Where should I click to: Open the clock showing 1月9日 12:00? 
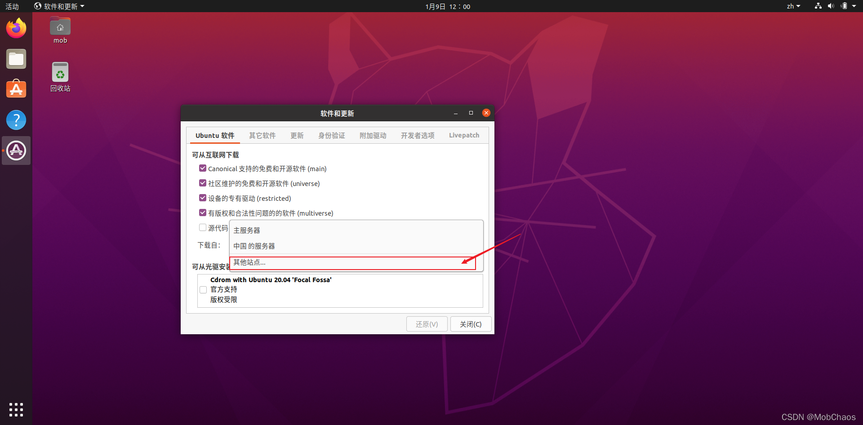pyautogui.click(x=448, y=6)
